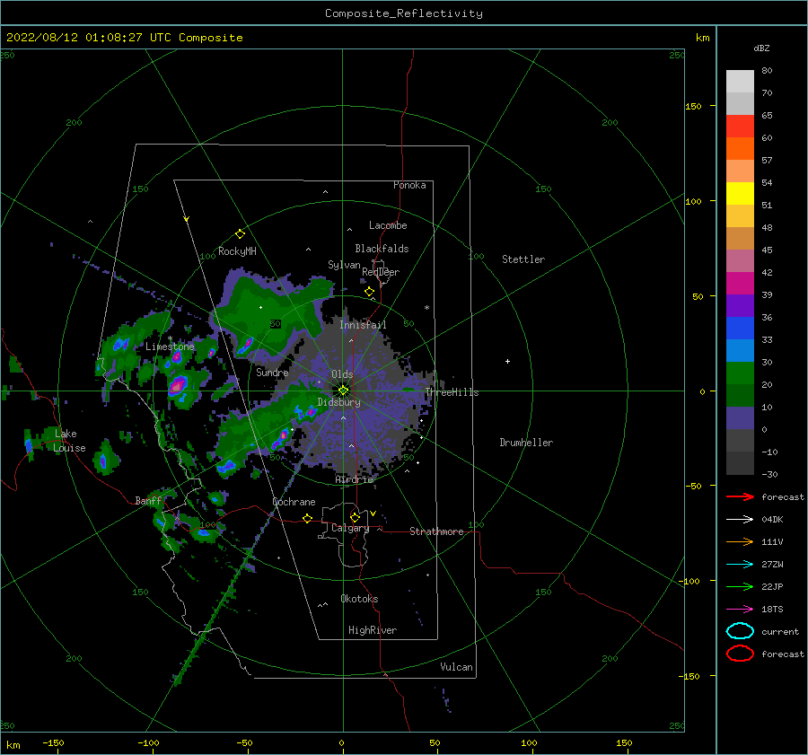Viewport: 808px width, 755px height.
Task: Click the 39 dBZ magenta color swatch
Action: [x=740, y=283]
